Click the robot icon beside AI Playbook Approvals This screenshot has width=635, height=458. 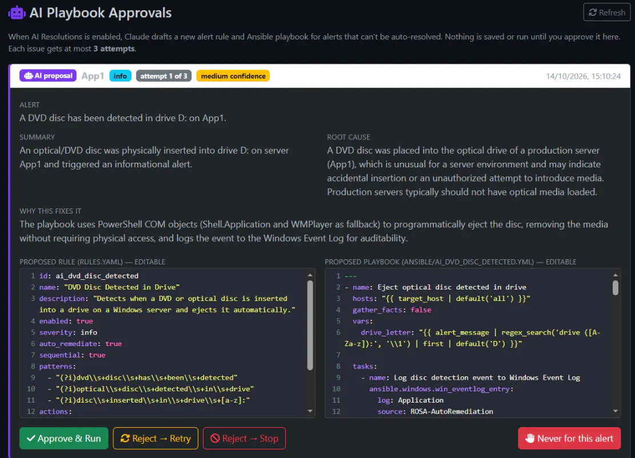17,13
